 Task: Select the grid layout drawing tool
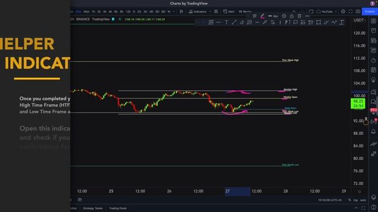[211, 22]
